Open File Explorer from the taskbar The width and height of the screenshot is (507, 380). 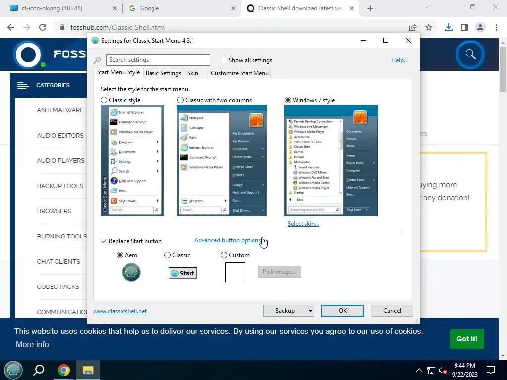[x=88, y=370]
